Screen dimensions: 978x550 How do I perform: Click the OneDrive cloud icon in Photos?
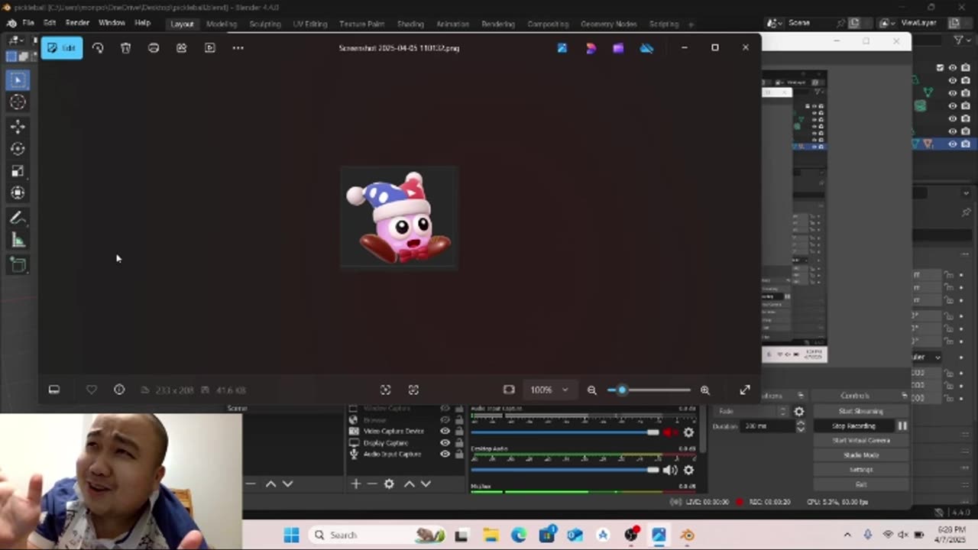[646, 48]
